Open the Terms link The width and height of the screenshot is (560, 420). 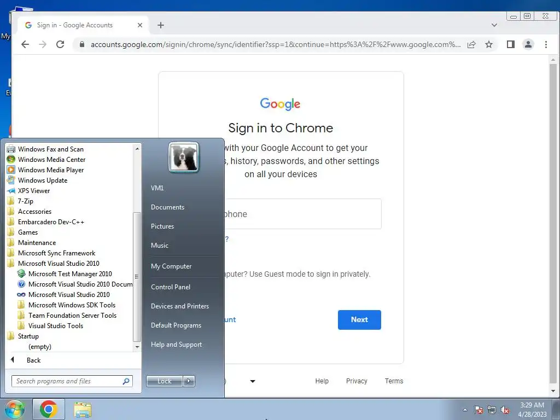click(x=394, y=381)
